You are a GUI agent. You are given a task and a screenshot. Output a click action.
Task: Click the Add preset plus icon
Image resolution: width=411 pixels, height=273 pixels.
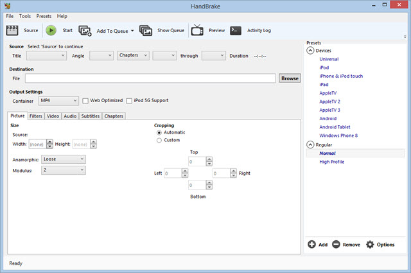coord(311,244)
